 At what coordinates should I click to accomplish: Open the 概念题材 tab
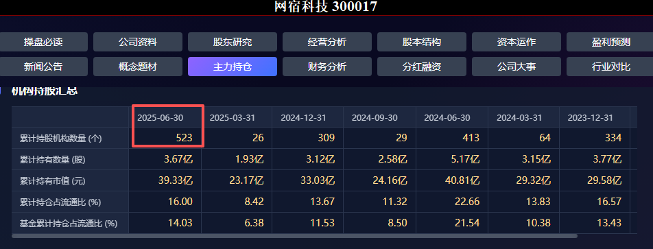pyautogui.click(x=138, y=67)
